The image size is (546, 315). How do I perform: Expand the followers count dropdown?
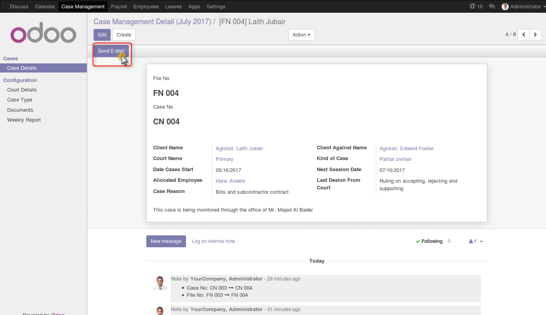click(476, 241)
